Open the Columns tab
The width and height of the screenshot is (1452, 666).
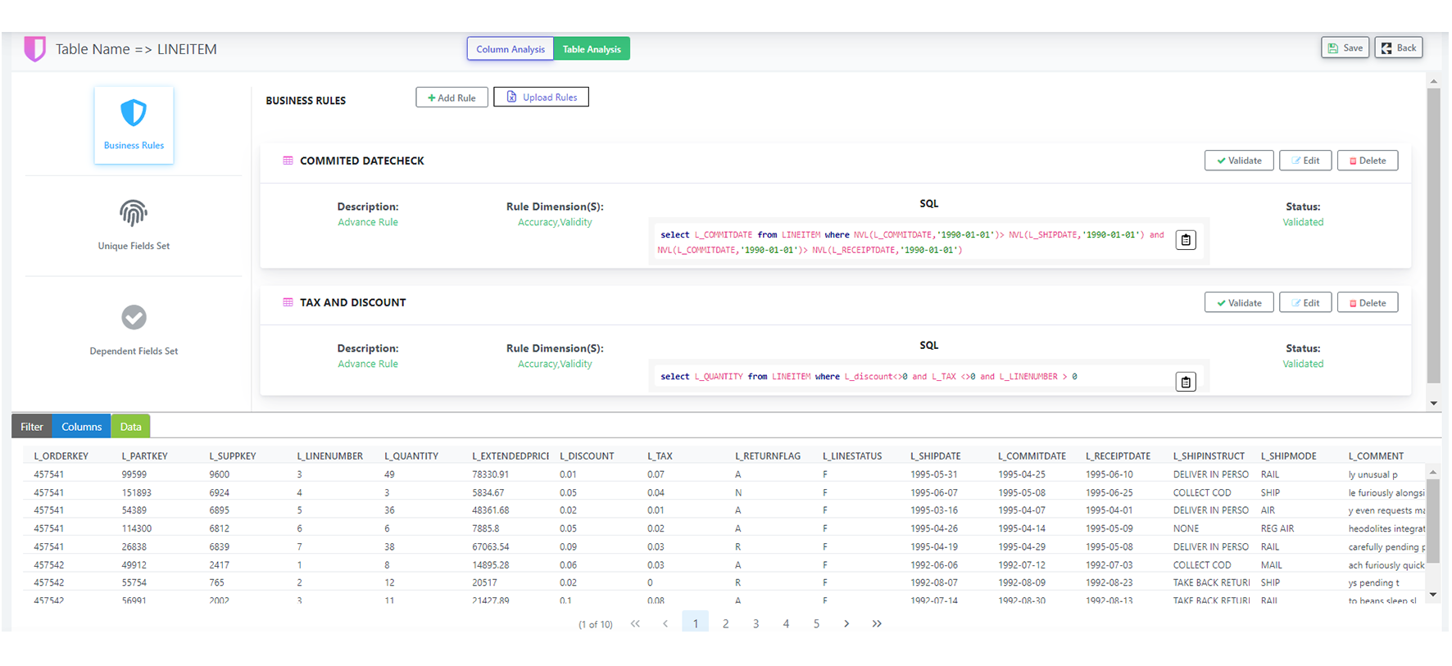pos(81,427)
